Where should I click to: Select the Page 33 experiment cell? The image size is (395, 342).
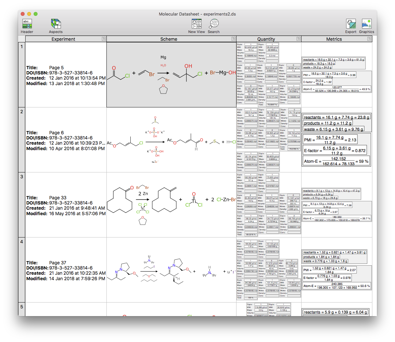coord(66,205)
